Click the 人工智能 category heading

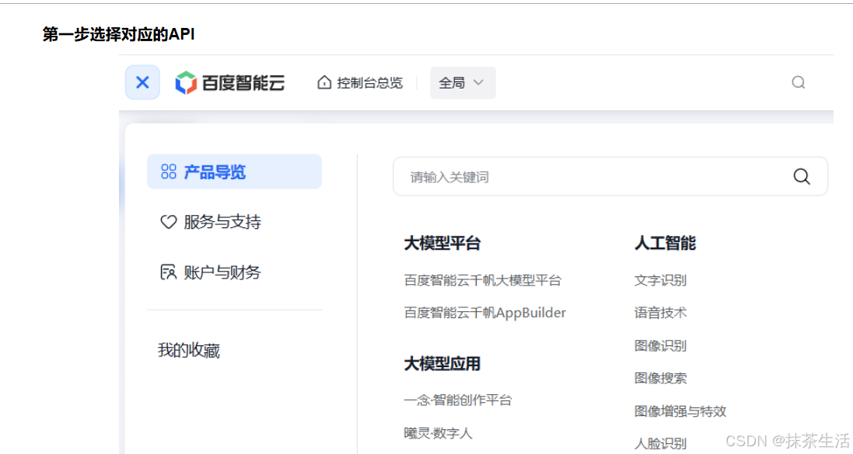[665, 243]
